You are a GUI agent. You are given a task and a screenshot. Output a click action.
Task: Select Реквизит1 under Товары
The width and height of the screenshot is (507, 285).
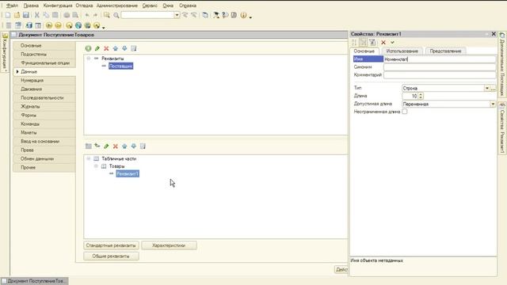click(x=128, y=174)
